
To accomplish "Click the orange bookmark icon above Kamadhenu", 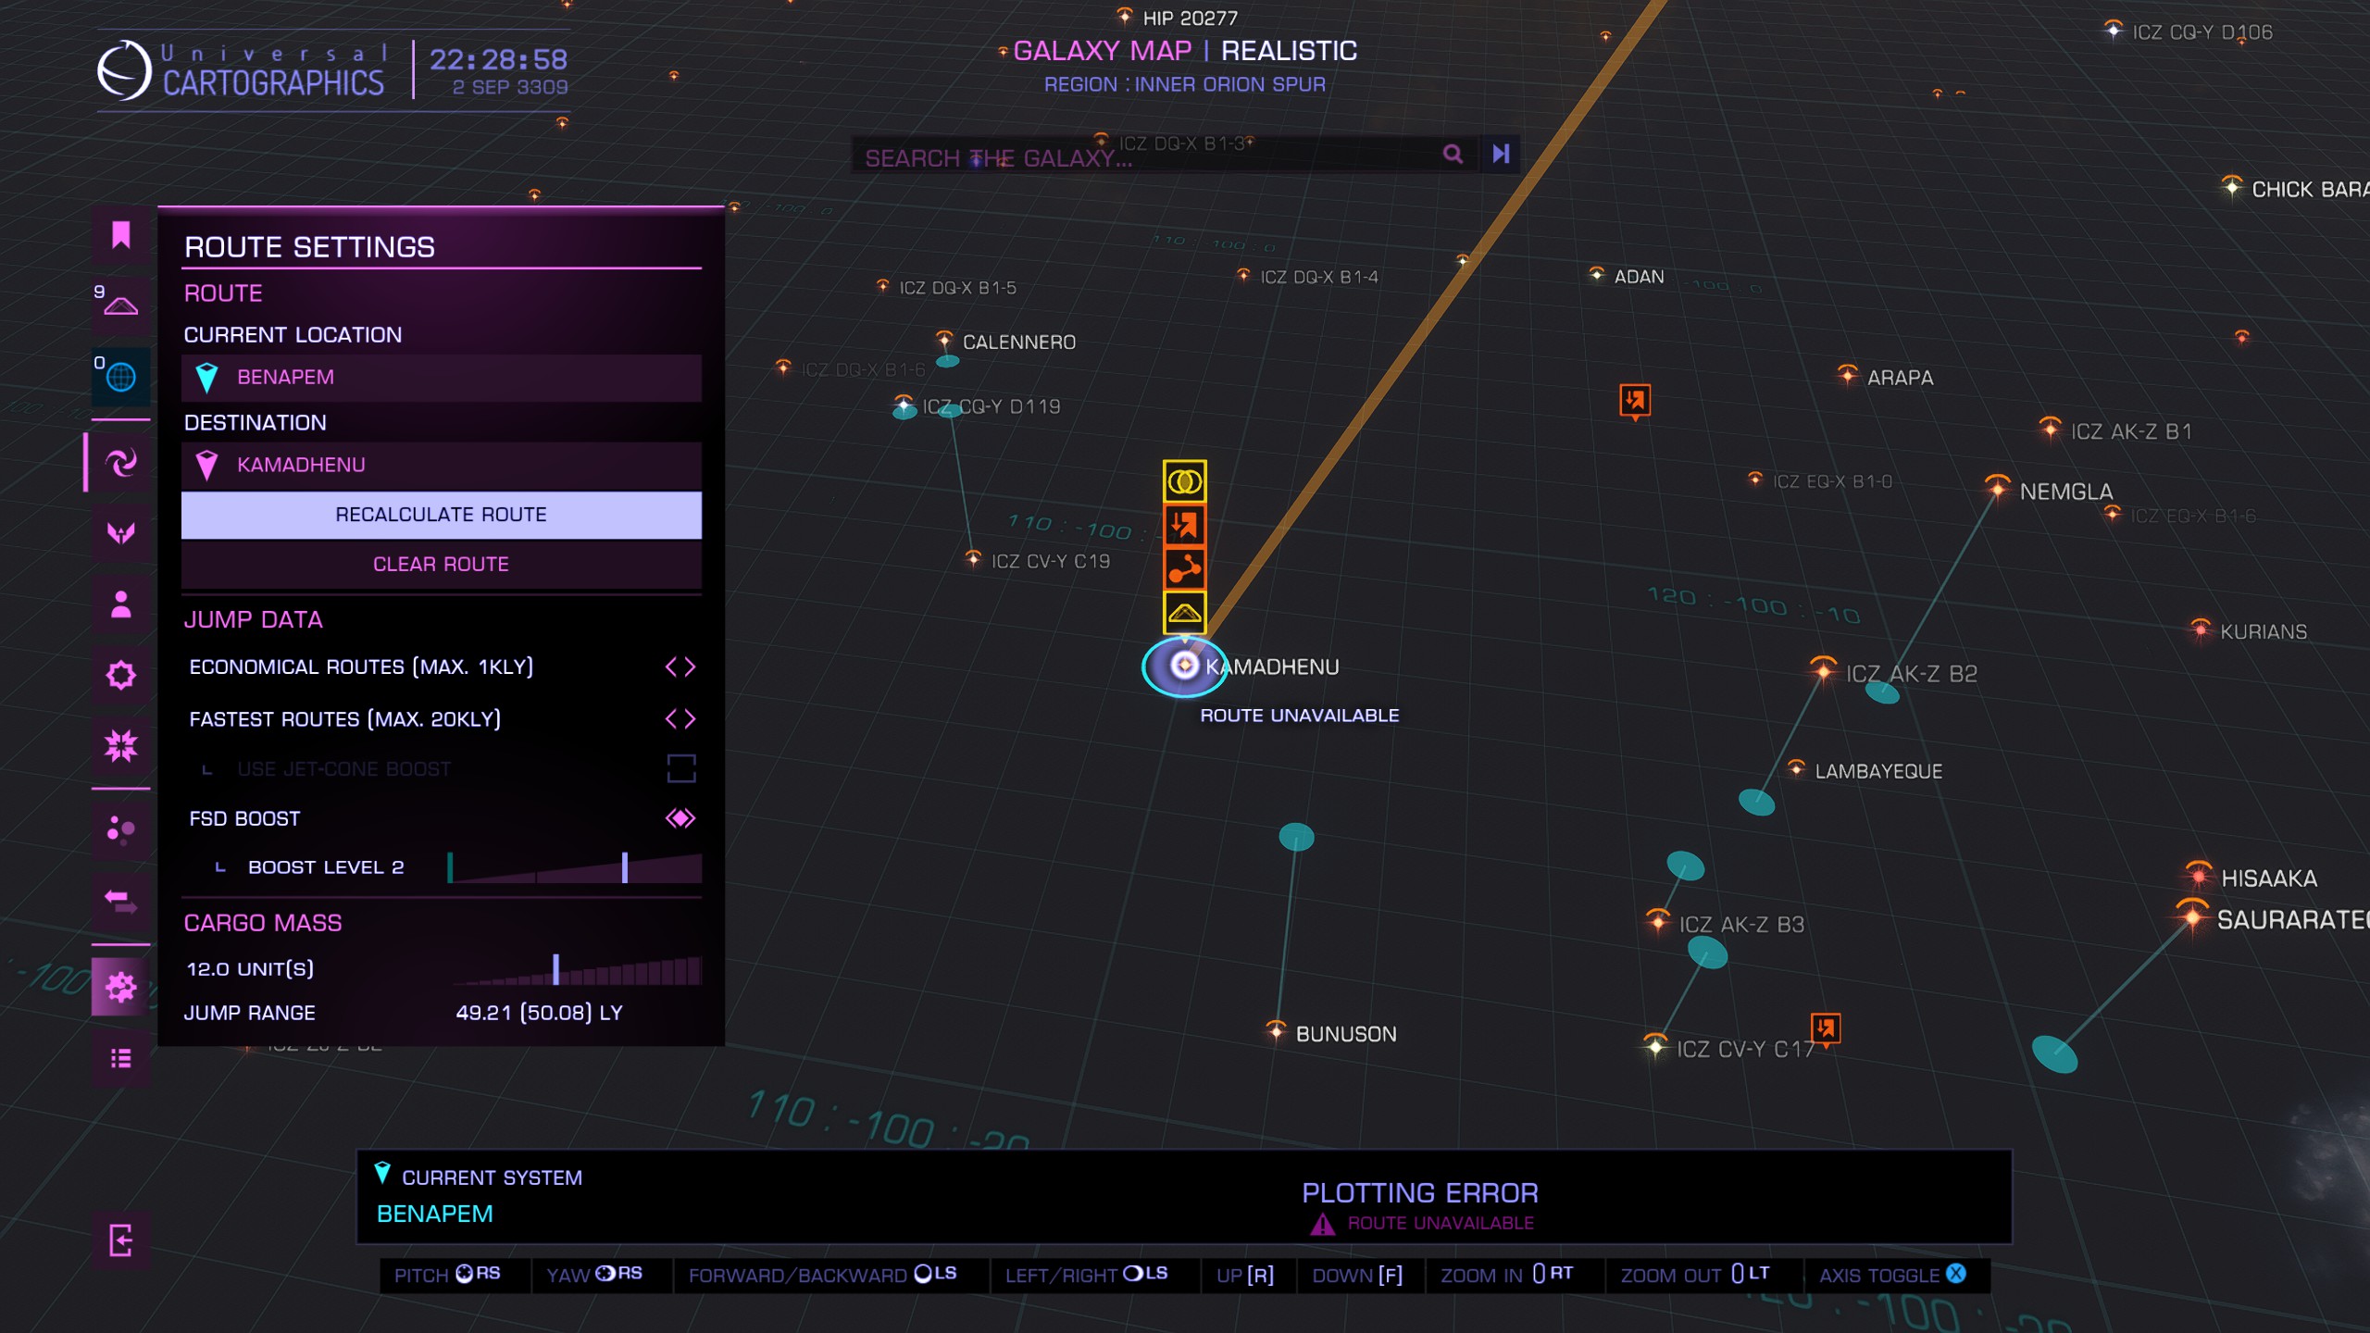I will (1184, 525).
